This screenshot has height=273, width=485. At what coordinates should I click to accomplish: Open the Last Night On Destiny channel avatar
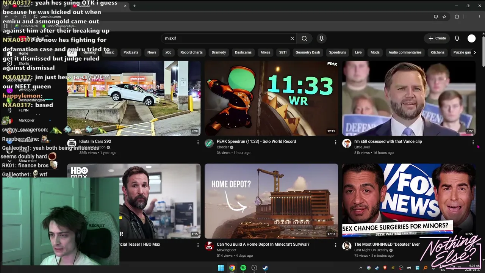[x=347, y=246]
